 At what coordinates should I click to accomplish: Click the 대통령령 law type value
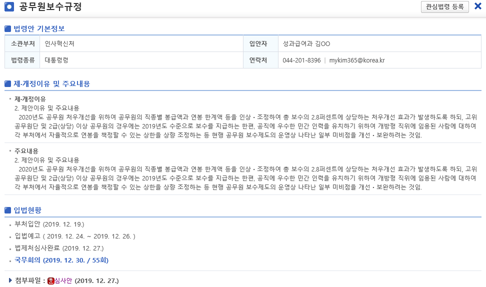click(x=56, y=60)
